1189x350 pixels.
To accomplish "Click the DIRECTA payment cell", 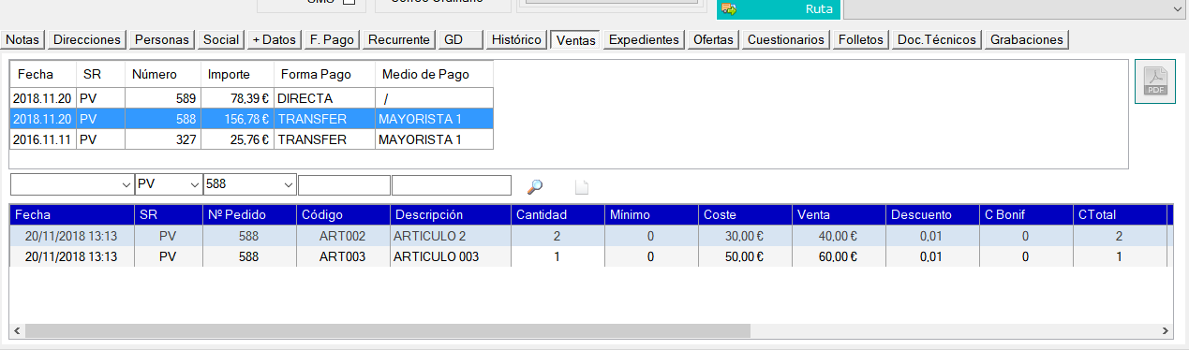I will pos(324,97).
